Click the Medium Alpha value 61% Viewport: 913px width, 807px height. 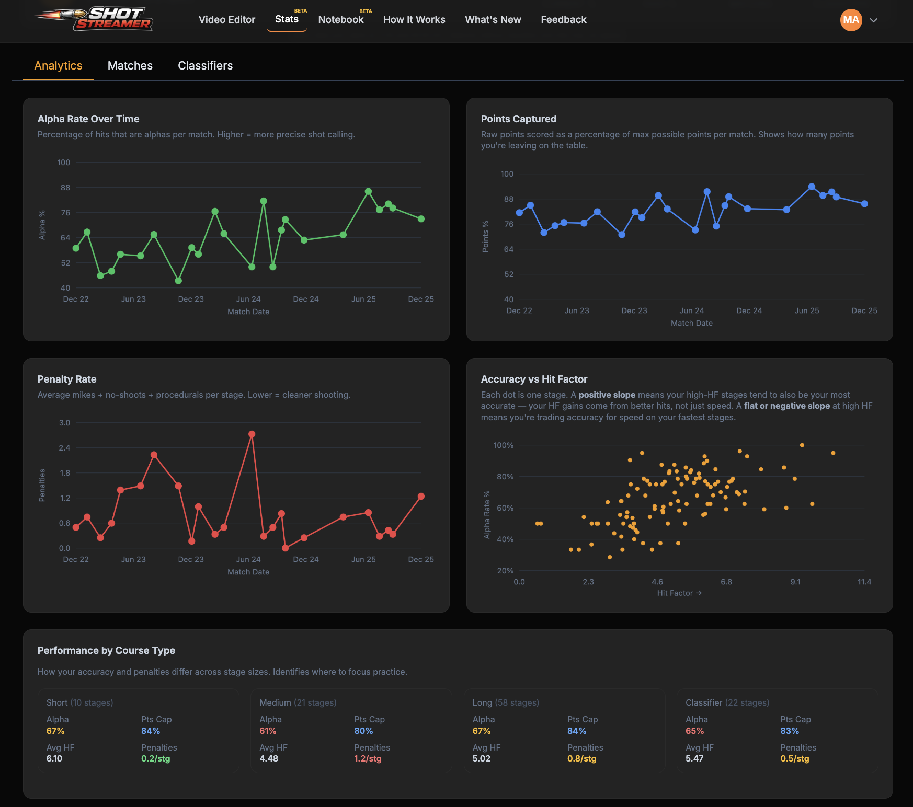point(268,731)
